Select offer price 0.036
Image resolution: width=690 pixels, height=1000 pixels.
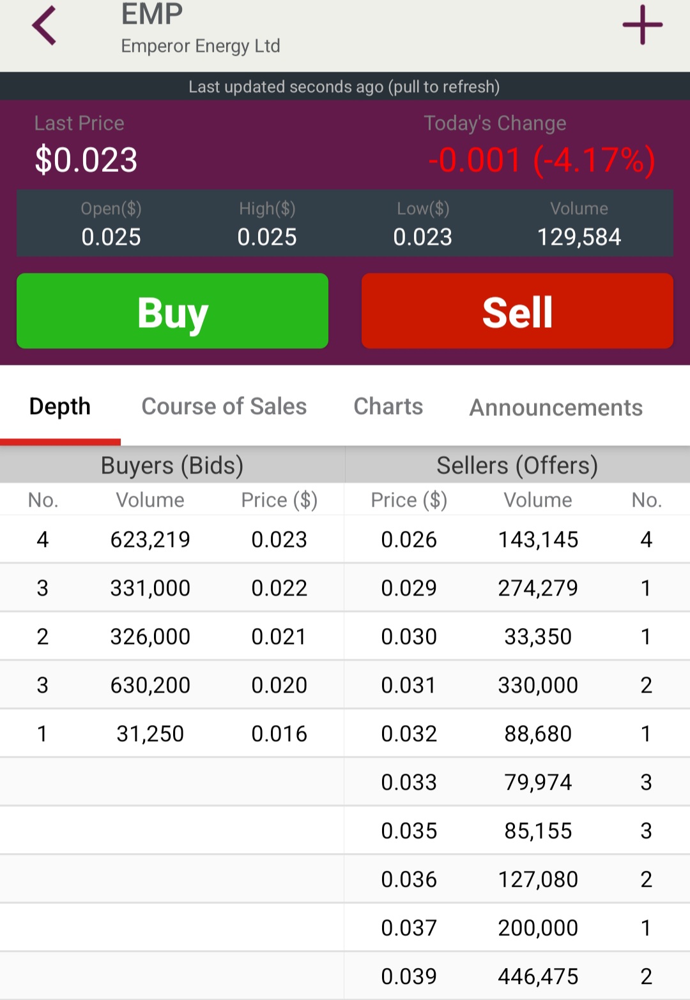pyautogui.click(x=409, y=880)
